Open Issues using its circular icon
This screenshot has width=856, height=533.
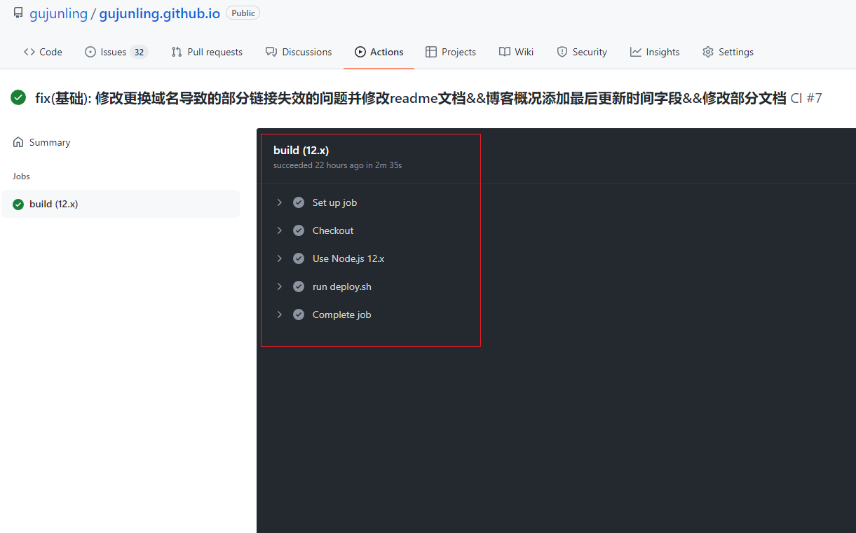coord(91,51)
